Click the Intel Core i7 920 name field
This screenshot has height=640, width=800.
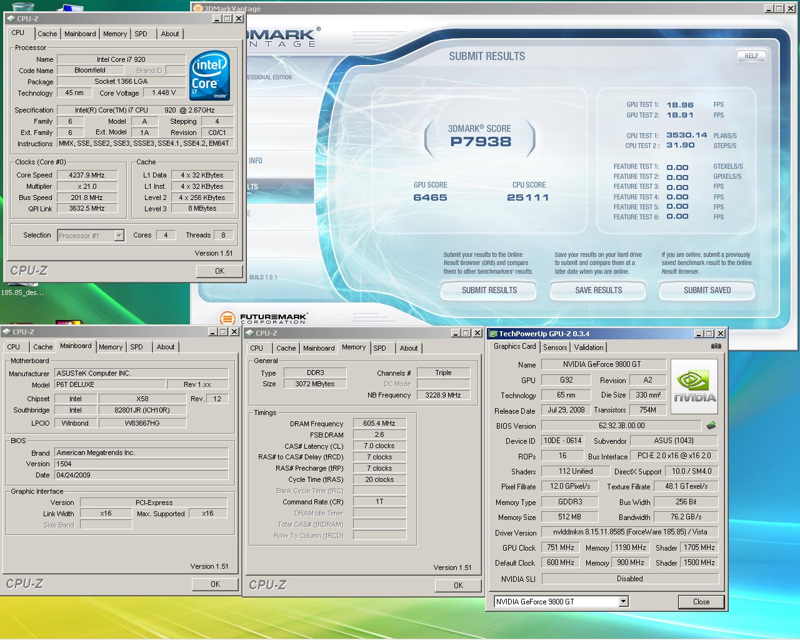coord(121,59)
